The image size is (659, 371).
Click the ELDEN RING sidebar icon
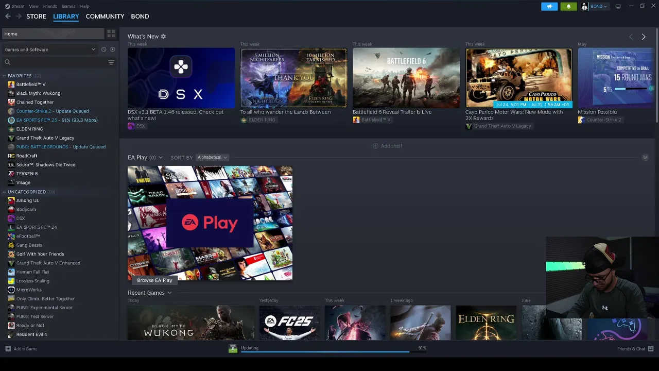tap(11, 129)
